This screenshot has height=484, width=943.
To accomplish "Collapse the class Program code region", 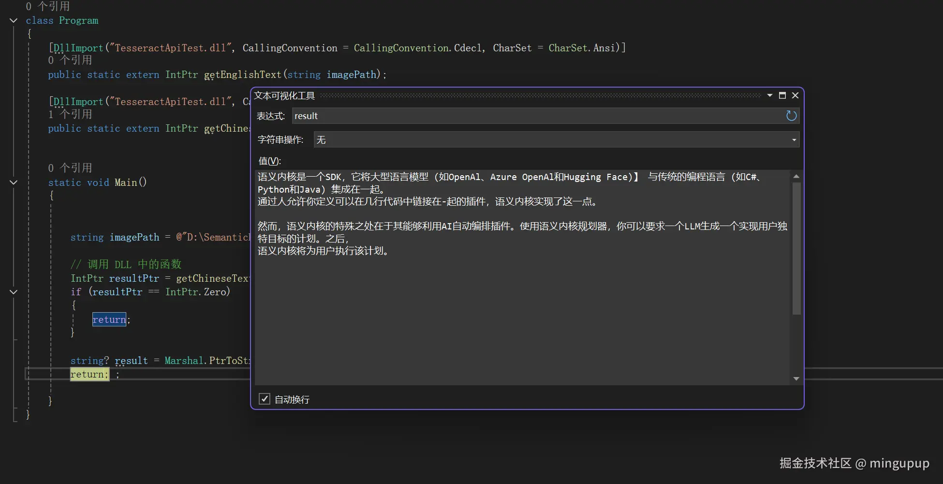I will click(x=13, y=20).
